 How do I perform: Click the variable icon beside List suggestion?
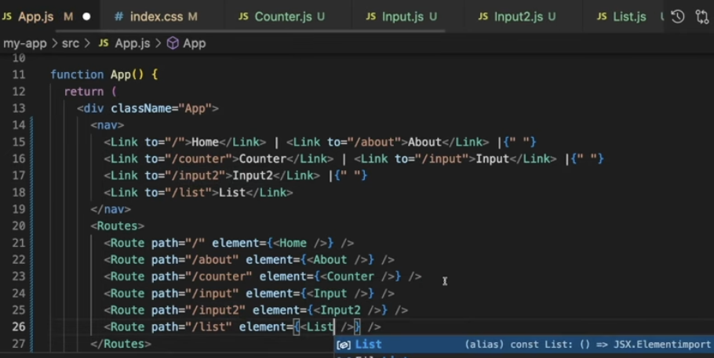pos(344,345)
